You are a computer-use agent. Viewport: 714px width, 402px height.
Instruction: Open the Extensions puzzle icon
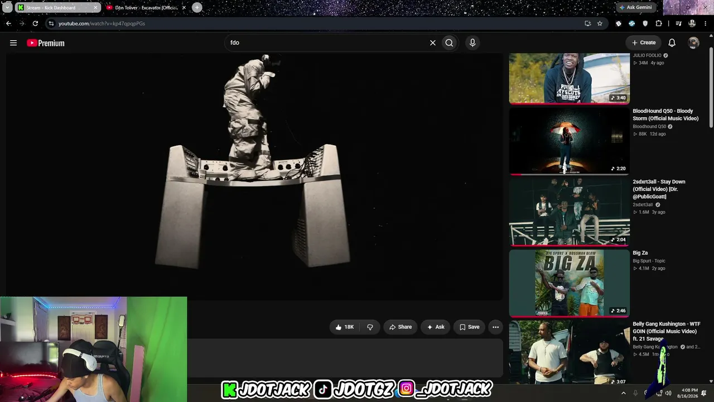(x=659, y=23)
